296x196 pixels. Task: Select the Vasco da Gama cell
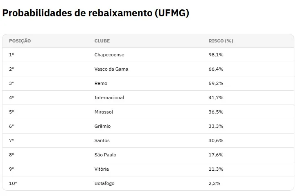[x=111, y=69]
